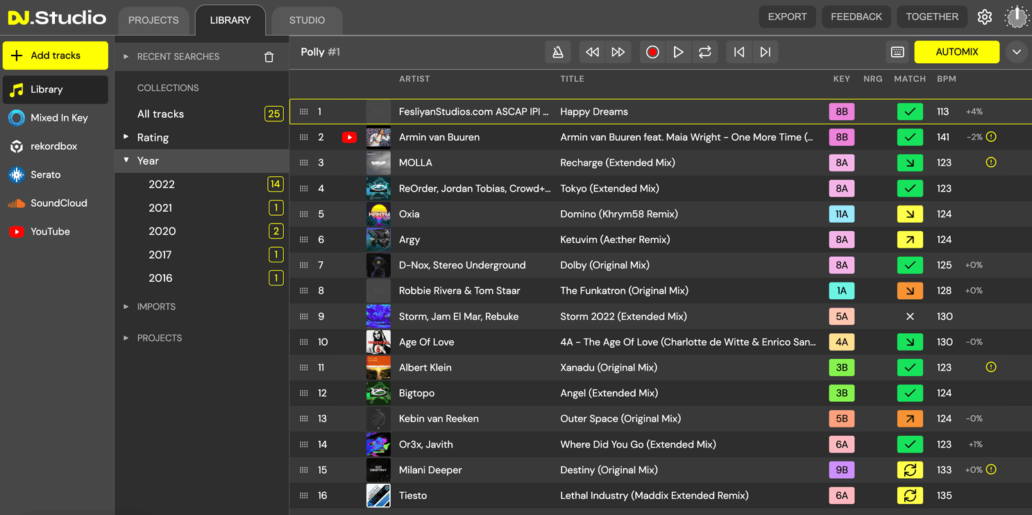Switch to the Projects tab
The height and width of the screenshot is (515, 1032).
(x=153, y=21)
